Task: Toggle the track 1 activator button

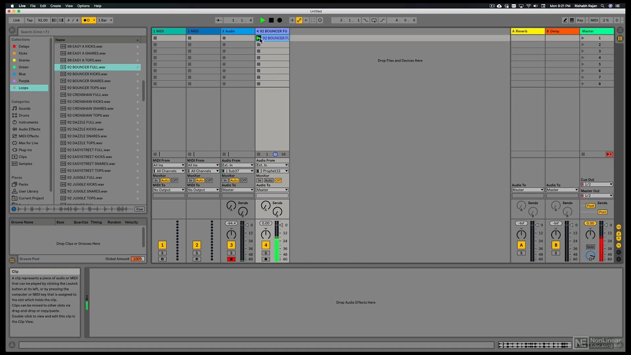Action: pos(162,245)
